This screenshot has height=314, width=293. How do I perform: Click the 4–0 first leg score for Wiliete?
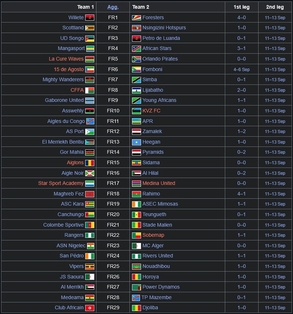point(241,18)
